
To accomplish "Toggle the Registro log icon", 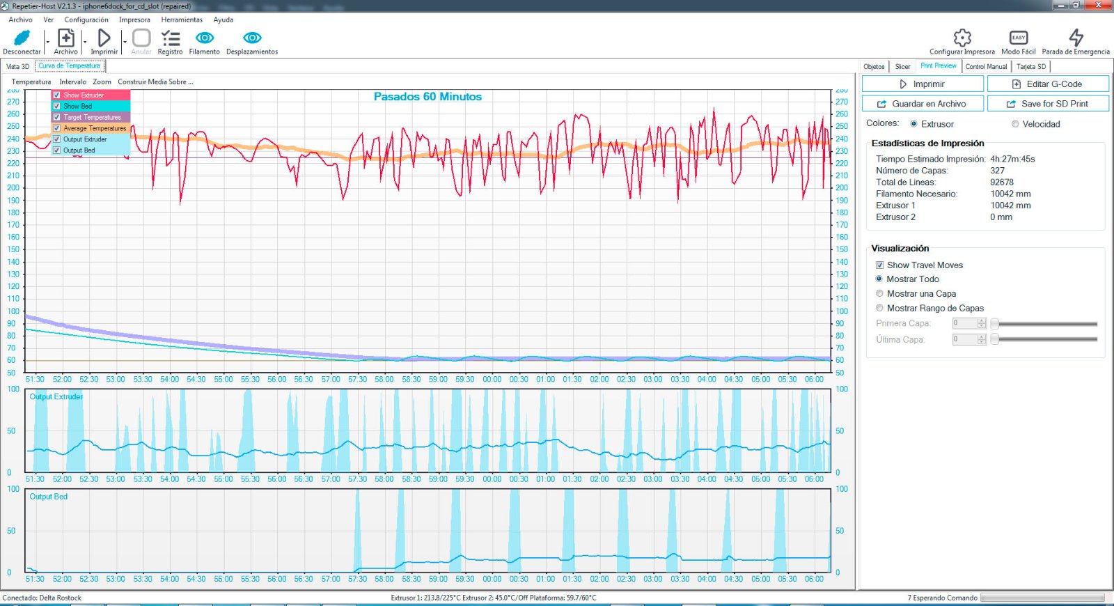I will (170, 38).
